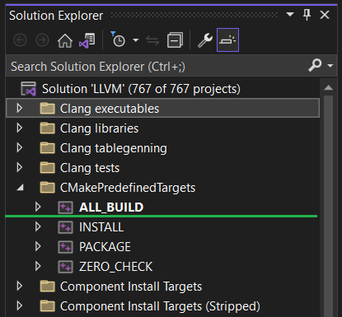Open the Pending Changes Filter clock icon
The width and height of the screenshot is (342, 317).
point(118,39)
